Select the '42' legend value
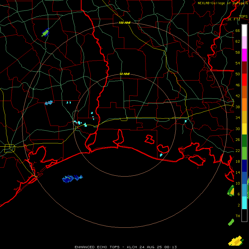This screenshot has height=249, width=249. [238, 96]
